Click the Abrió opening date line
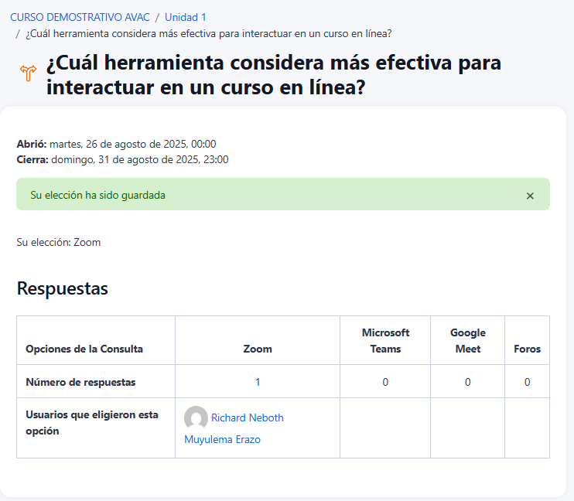Screen dimensions: 574x501 point(116,144)
